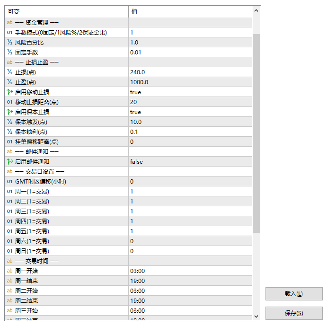The height and width of the screenshot is (326, 327).
Task: Click the scrollbar up arrow
Action: tap(256, 10)
